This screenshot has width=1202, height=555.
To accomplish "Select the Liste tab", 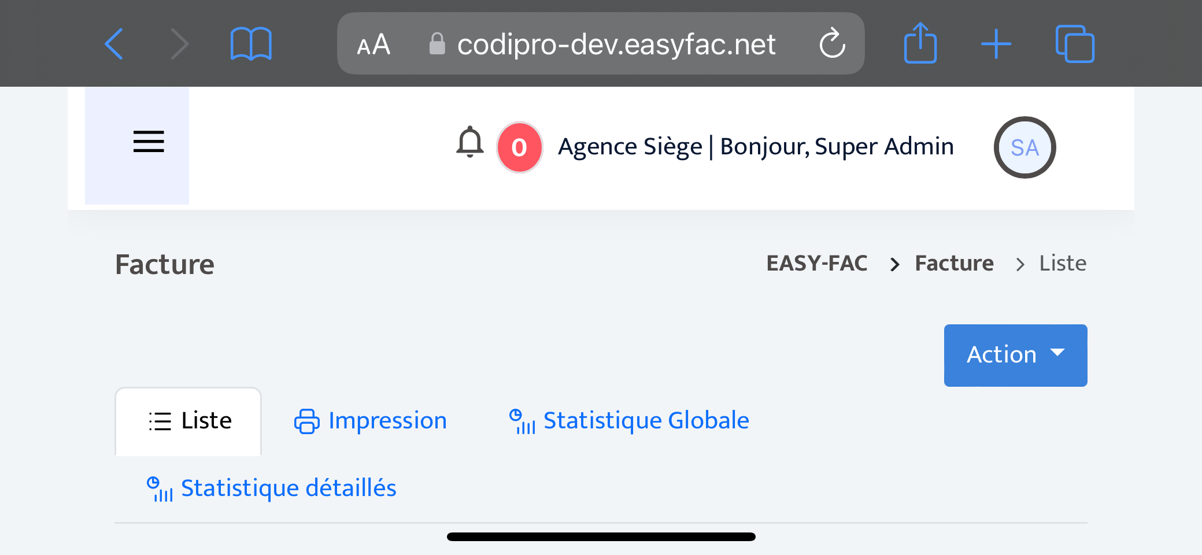I will click(189, 421).
